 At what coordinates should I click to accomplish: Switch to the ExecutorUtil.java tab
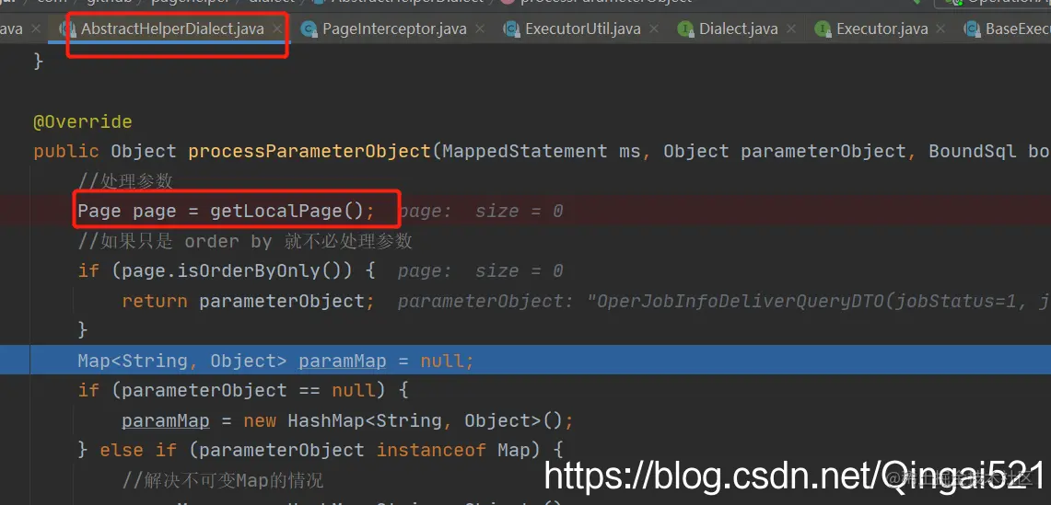(x=582, y=29)
